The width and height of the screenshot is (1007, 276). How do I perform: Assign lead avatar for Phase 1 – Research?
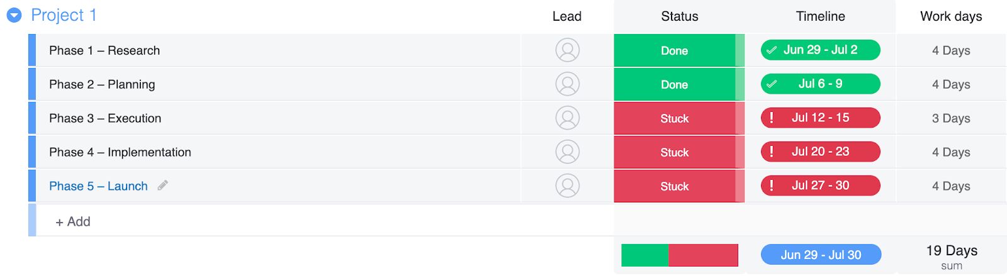(x=567, y=50)
